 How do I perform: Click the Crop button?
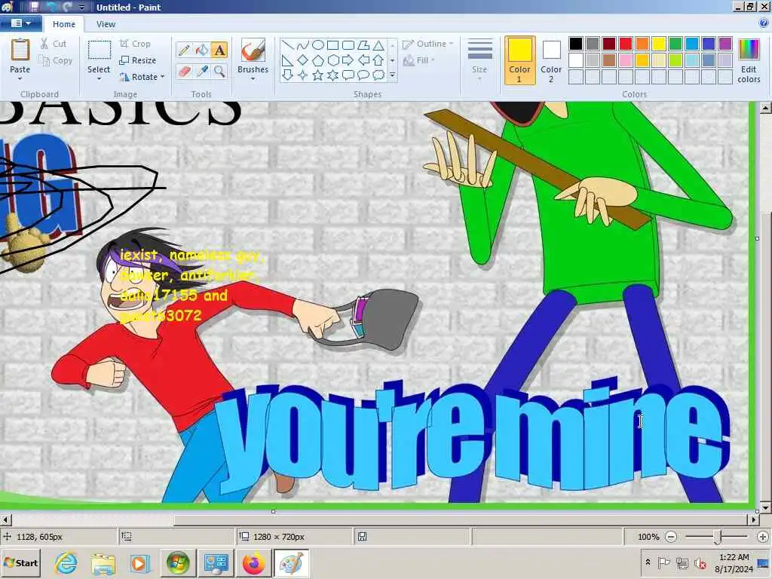click(135, 44)
